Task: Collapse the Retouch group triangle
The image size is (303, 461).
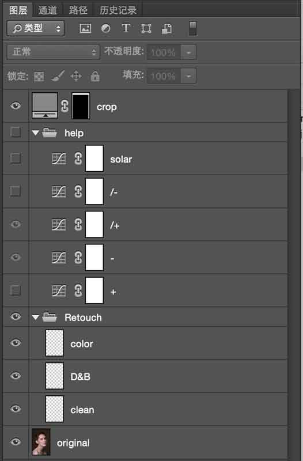Action: 36,318
